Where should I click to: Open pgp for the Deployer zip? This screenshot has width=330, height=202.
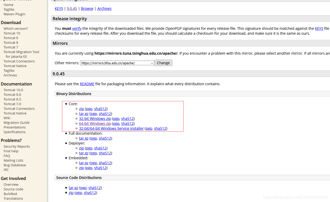click(89, 148)
